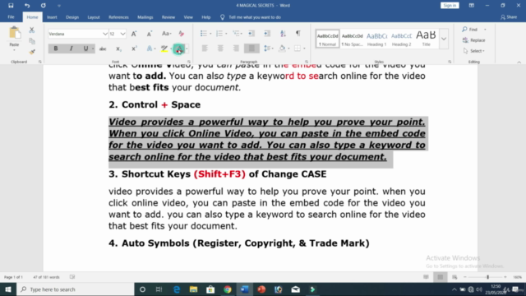Switch to the Mailings tab

point(145,17)
